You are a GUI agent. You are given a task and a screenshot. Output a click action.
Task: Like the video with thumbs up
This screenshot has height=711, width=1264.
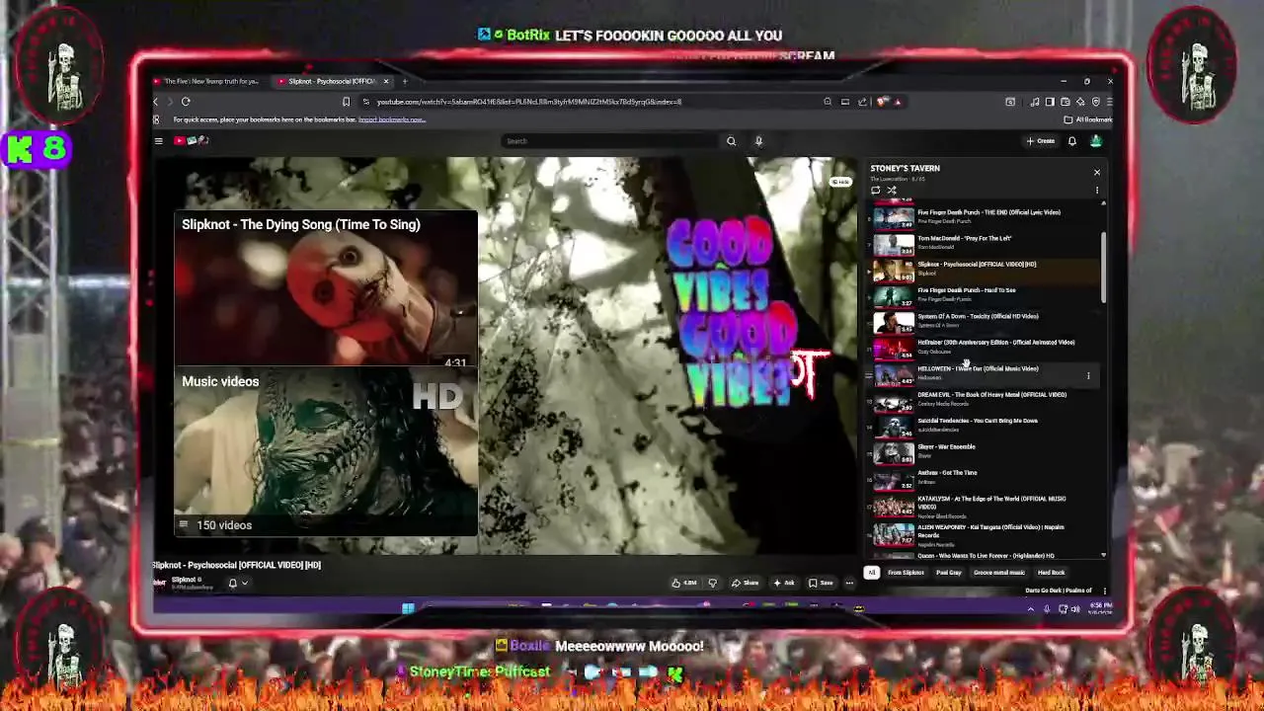coord(683,583)
